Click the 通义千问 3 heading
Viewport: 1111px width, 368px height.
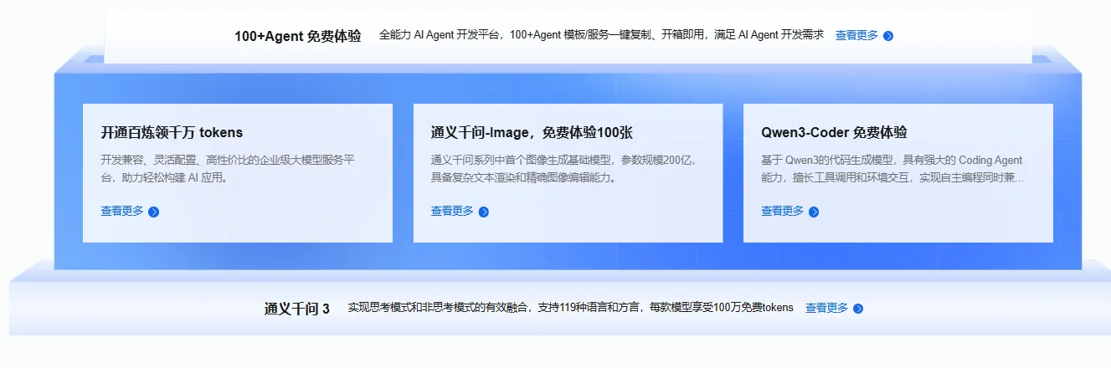point(297,309)
